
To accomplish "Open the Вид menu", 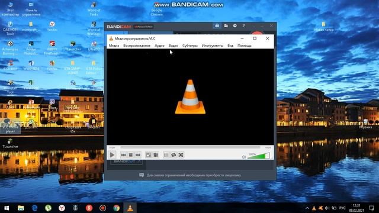I will (230, 46).
